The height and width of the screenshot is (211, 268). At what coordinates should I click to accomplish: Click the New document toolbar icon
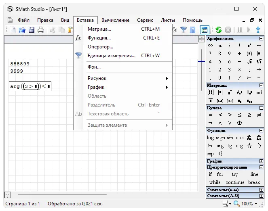click(x=13, y=30)
